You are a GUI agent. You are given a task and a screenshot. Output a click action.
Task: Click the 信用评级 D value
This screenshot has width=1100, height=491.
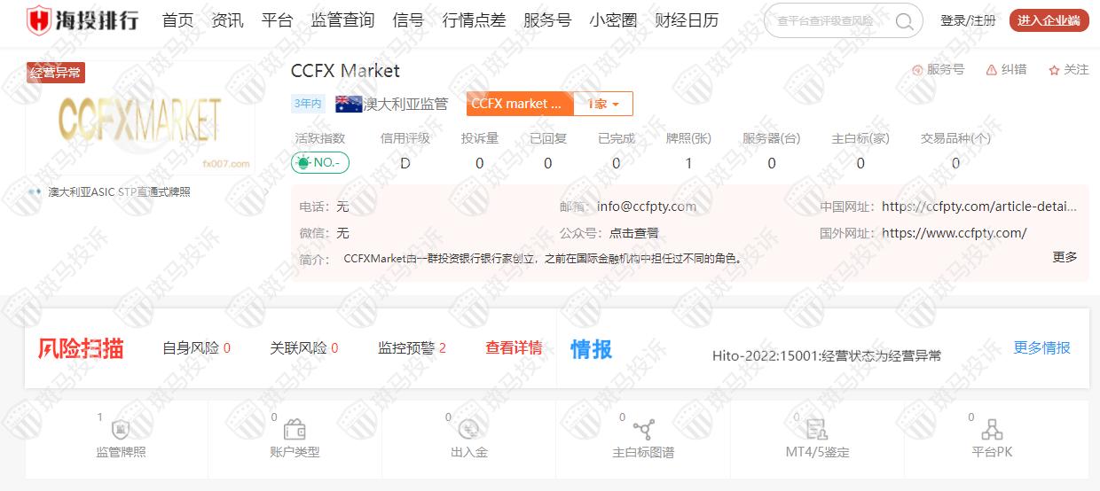405,163
